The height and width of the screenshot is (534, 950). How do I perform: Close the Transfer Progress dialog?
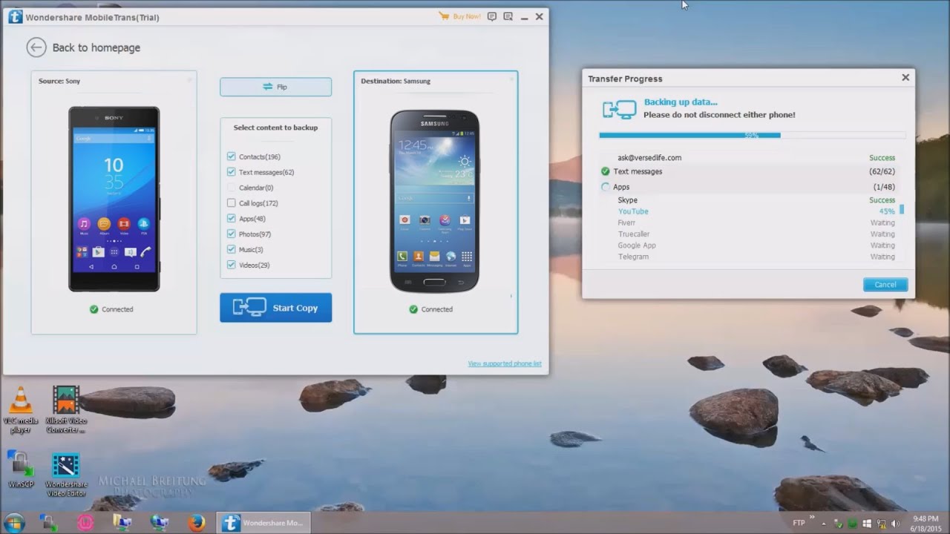pos(905,77)
